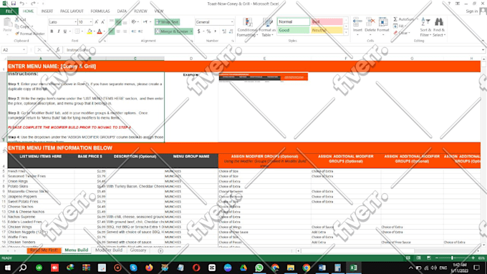Open the font size dropdown
Screen dimensions: 487x274
click(x=91, y=22)
